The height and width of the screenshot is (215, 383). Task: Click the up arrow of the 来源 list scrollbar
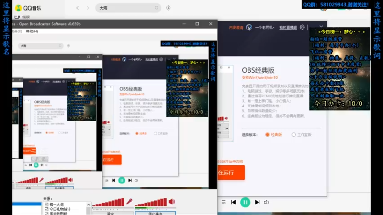click(x=89, y=205)
